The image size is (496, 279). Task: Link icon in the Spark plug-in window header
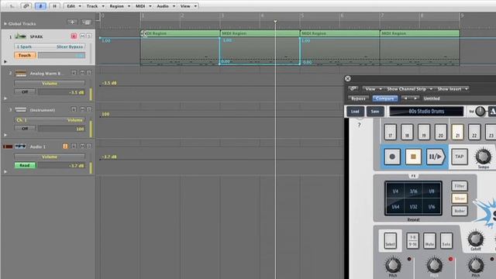353,88
